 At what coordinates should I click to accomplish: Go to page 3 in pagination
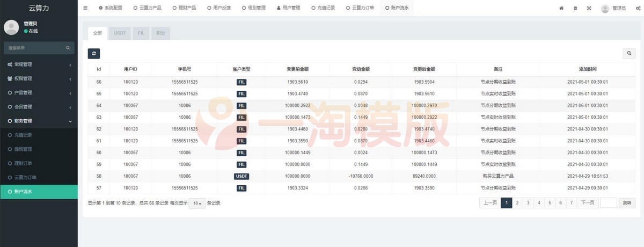coord(528,203)
